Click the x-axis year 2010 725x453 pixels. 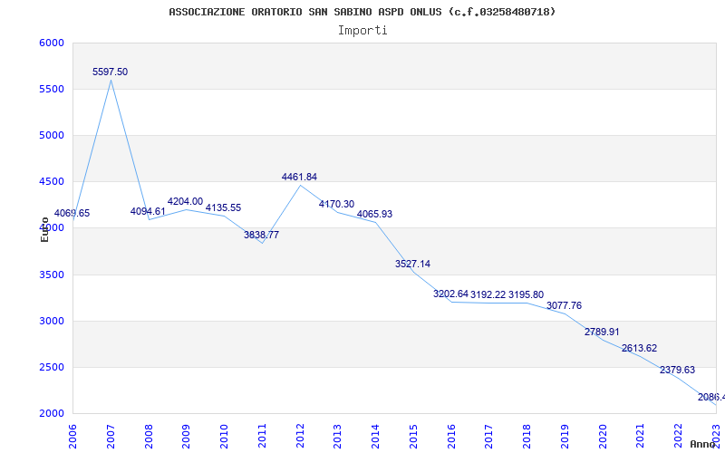pos(224,437)
